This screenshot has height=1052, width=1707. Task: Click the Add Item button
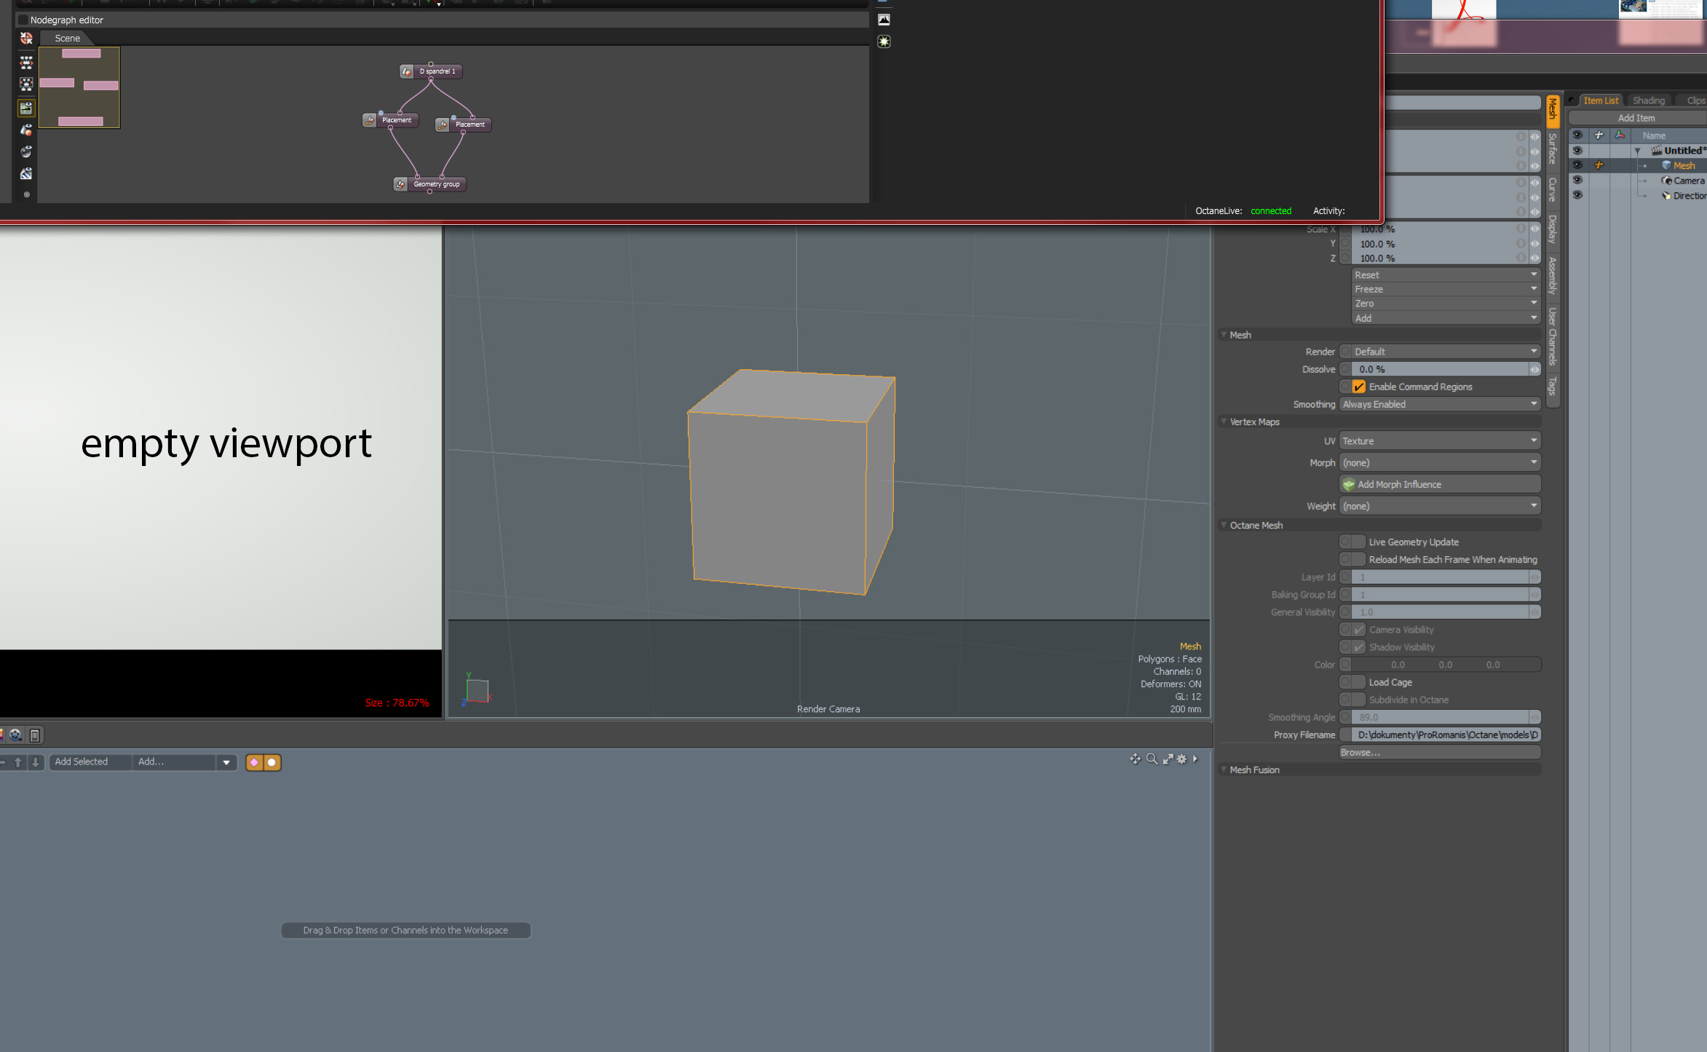1636,118
